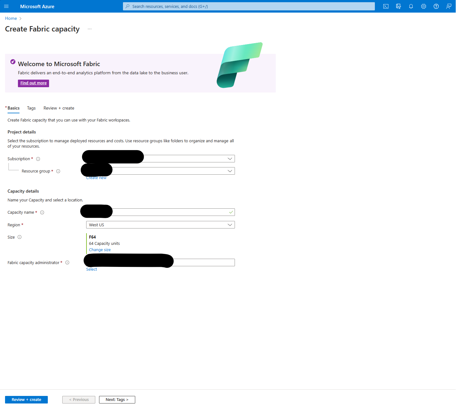Click the search magnifier icon
Image resolution: width=456 pixels, height=406 pixels.
[127, 6]
